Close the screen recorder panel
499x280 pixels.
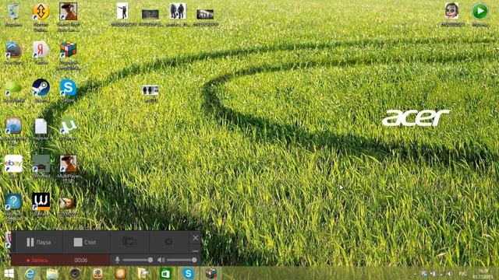196,238
